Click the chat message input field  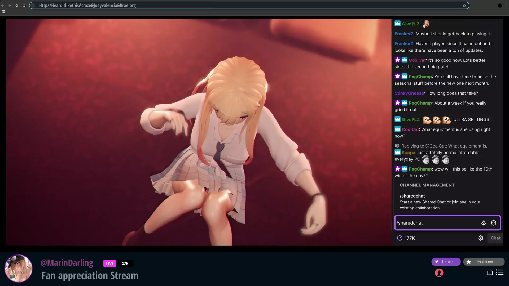click(x=437, y=223)
